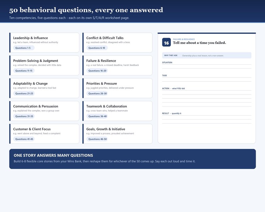Click the first line under ACTION
This screenshot has height=212, width=265.
pos(207,90)
